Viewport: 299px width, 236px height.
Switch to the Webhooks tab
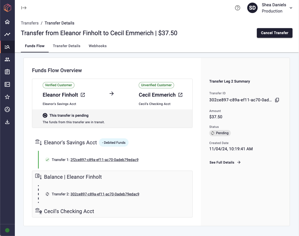pyautogui.click(x=98, y=46)
